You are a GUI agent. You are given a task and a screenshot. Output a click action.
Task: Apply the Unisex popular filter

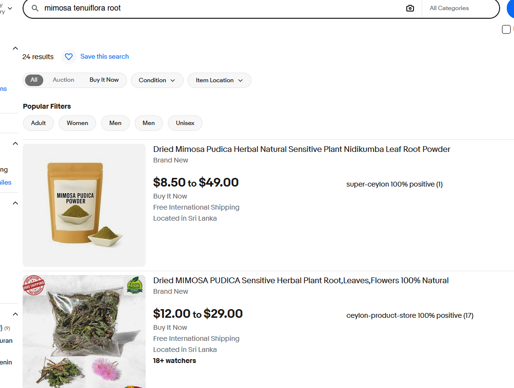tap(185, 123)
